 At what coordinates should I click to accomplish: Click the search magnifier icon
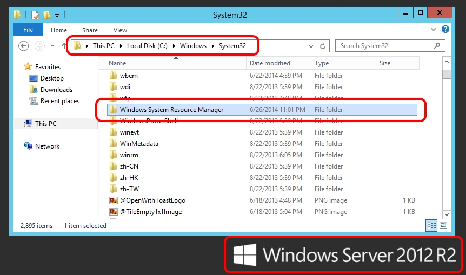pyautogui.click(x=437, y=46)
